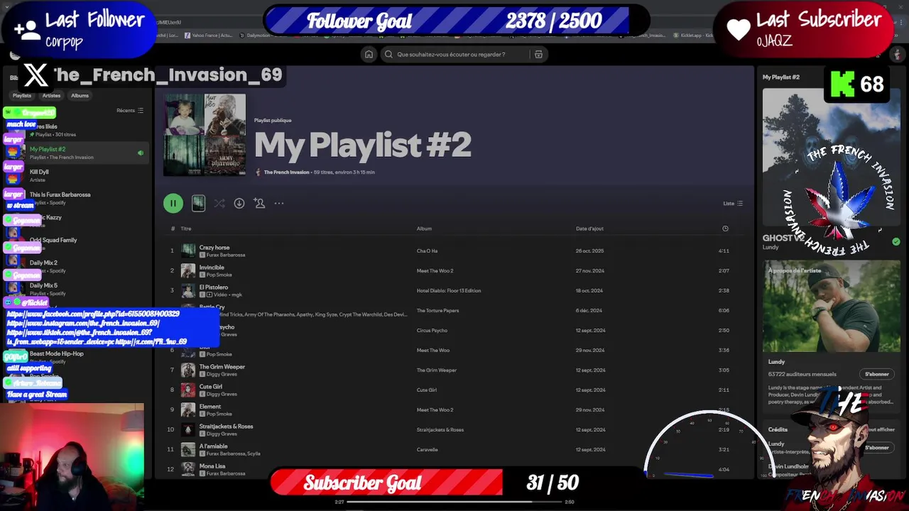
Task: Click the video icon in El Pistolero row
Action: click(x=210, y=295)
